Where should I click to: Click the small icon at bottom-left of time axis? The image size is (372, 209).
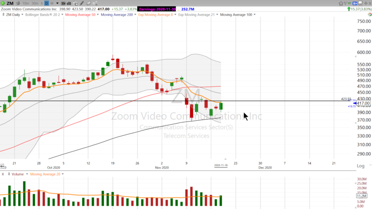2,165
